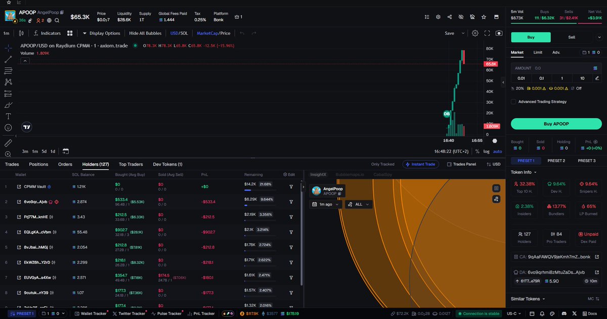The height and width of the screenshot is (319, 607).
Task: Open the list settings icon in token header
Action: 427,17
